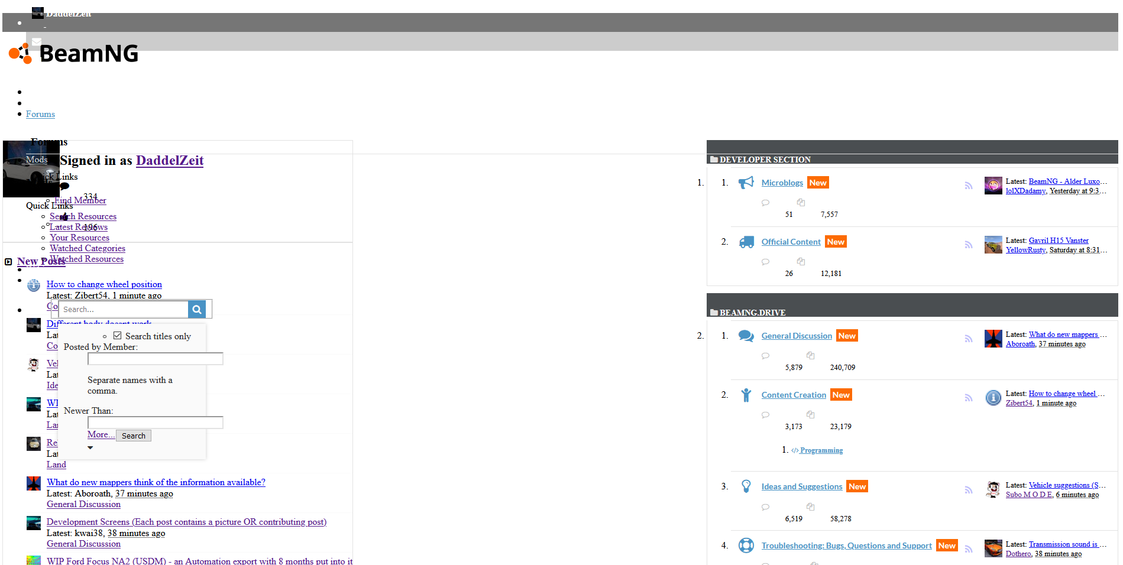Click lolXDadamy's avatar in Microblogs row
The height and width of the screenshot is (565, 1123).
pos(993,186)
